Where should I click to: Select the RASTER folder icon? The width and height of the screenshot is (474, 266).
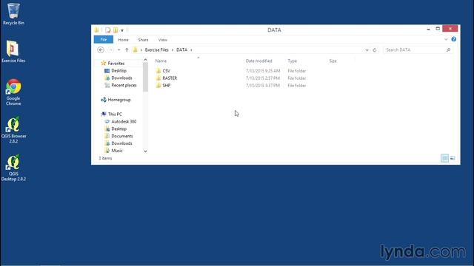coord(158,78)
